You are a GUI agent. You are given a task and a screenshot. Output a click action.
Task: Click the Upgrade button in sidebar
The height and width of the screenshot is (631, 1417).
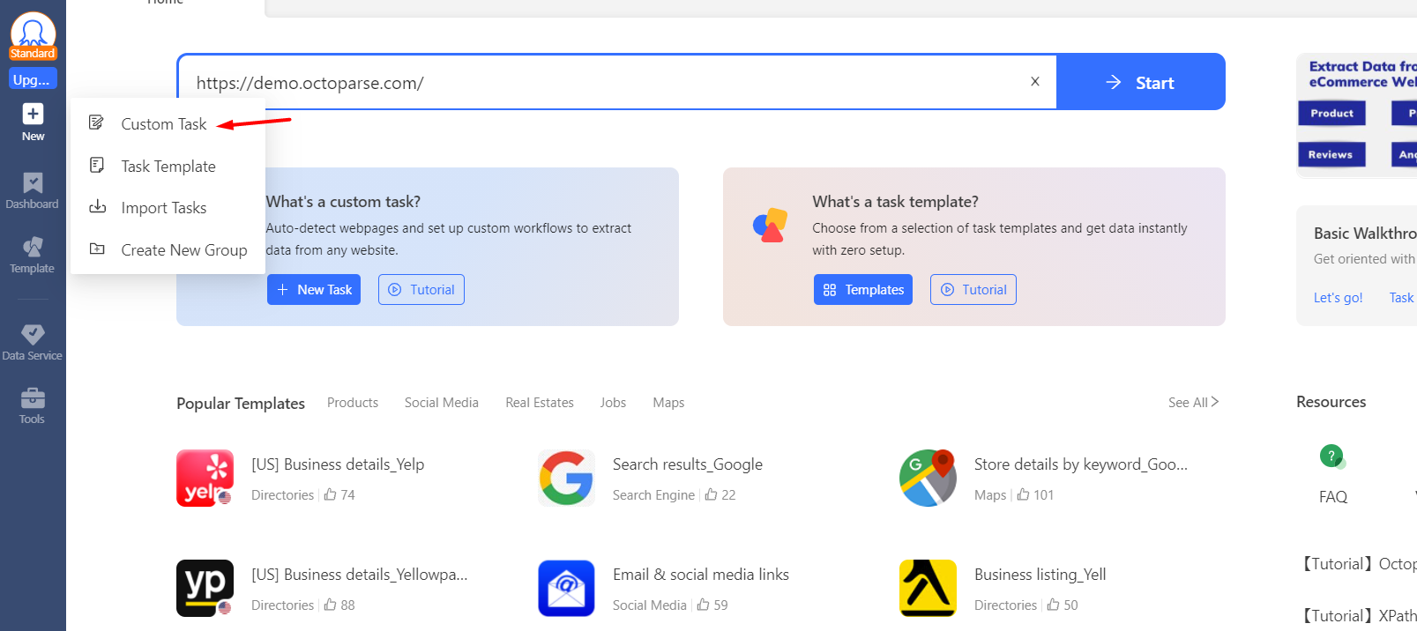point(33,79)
